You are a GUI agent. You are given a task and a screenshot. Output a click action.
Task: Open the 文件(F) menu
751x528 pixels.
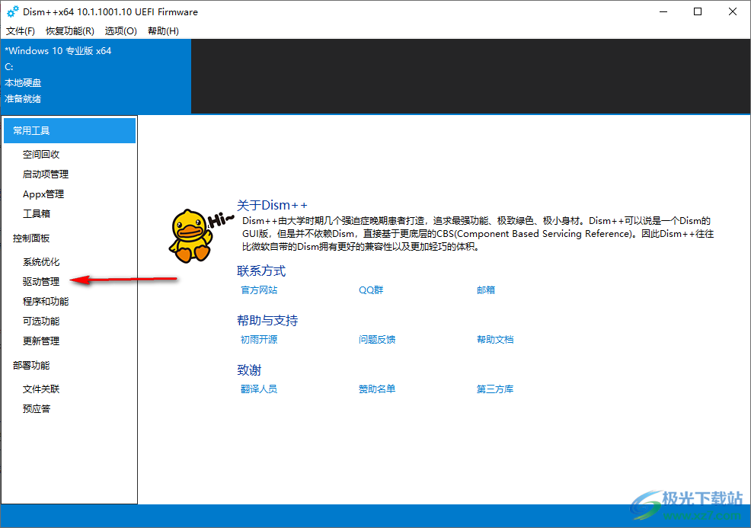click(20, 31)
